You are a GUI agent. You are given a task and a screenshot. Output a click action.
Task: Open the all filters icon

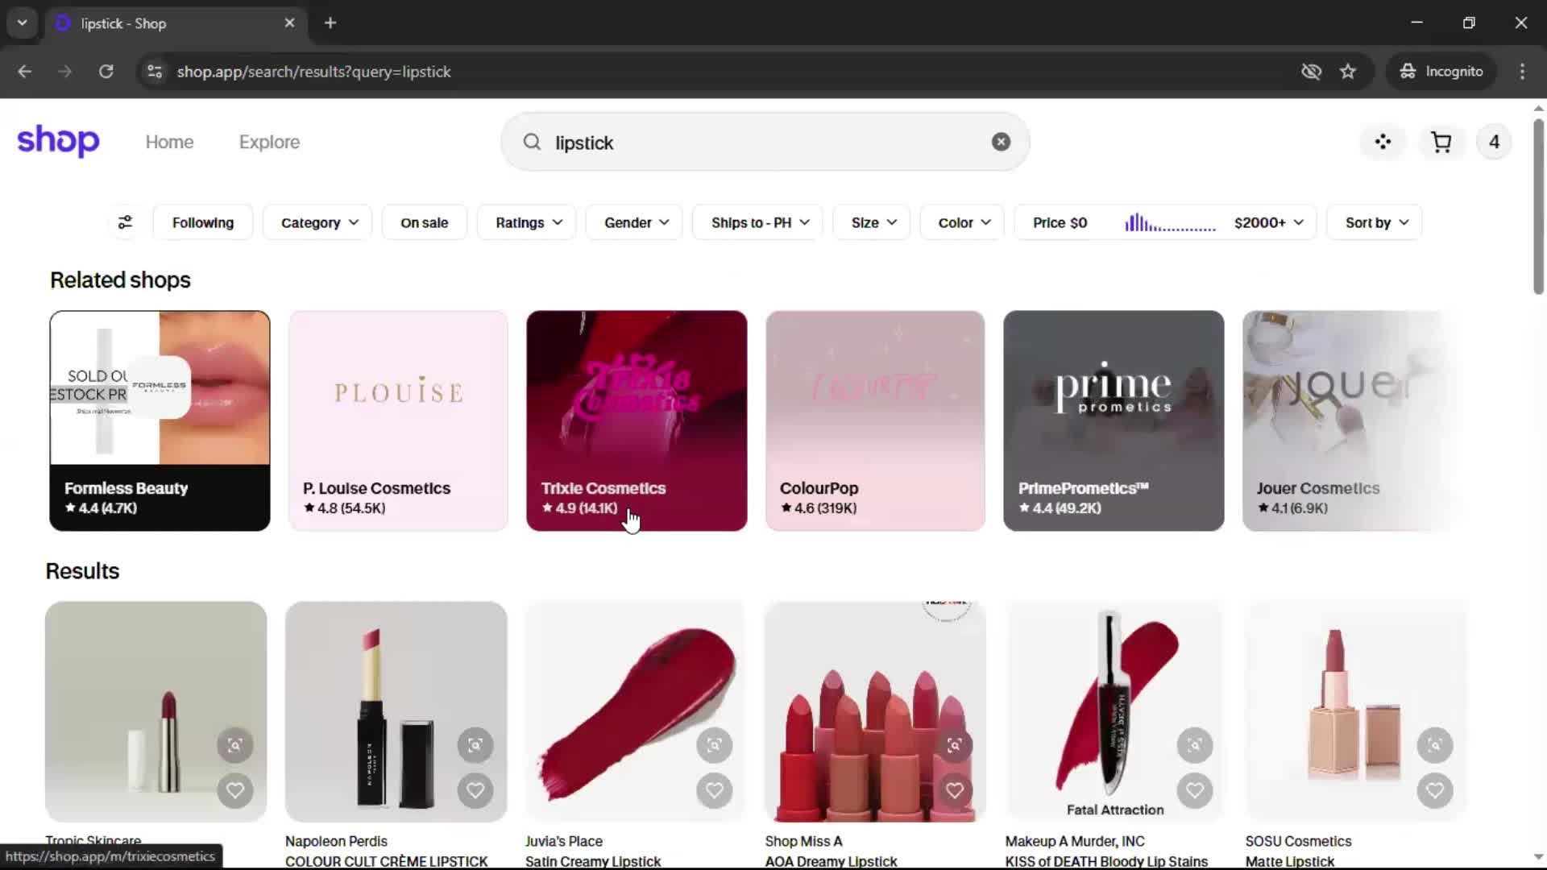coord(125,222)
